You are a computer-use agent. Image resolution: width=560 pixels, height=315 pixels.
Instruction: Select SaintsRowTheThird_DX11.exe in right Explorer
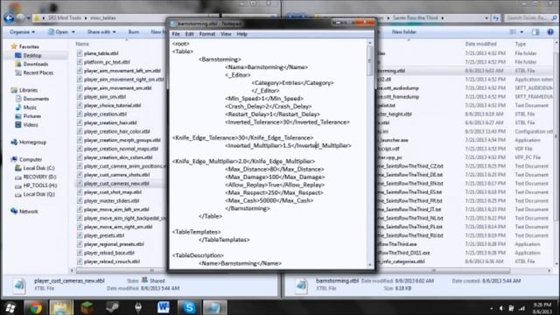coord(403,253)
